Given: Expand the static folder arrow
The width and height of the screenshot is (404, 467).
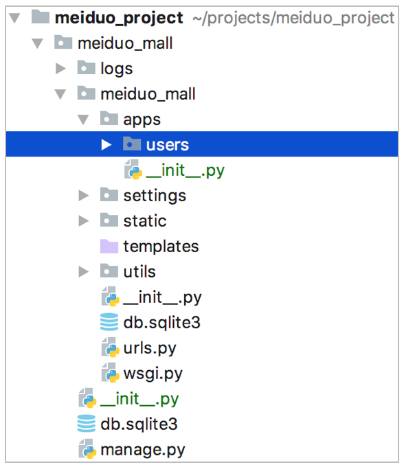Looking at the screenshot, I should click(x=83, y=221).
